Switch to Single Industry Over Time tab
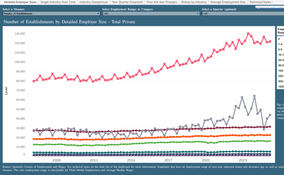 click(x=57, y=2)
